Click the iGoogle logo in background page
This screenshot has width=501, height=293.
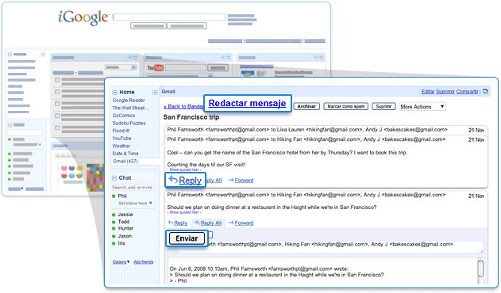(x=83, y=17)
